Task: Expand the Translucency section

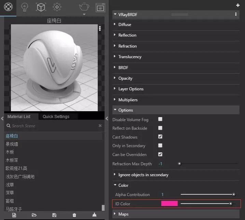Action: pos(115,56)
